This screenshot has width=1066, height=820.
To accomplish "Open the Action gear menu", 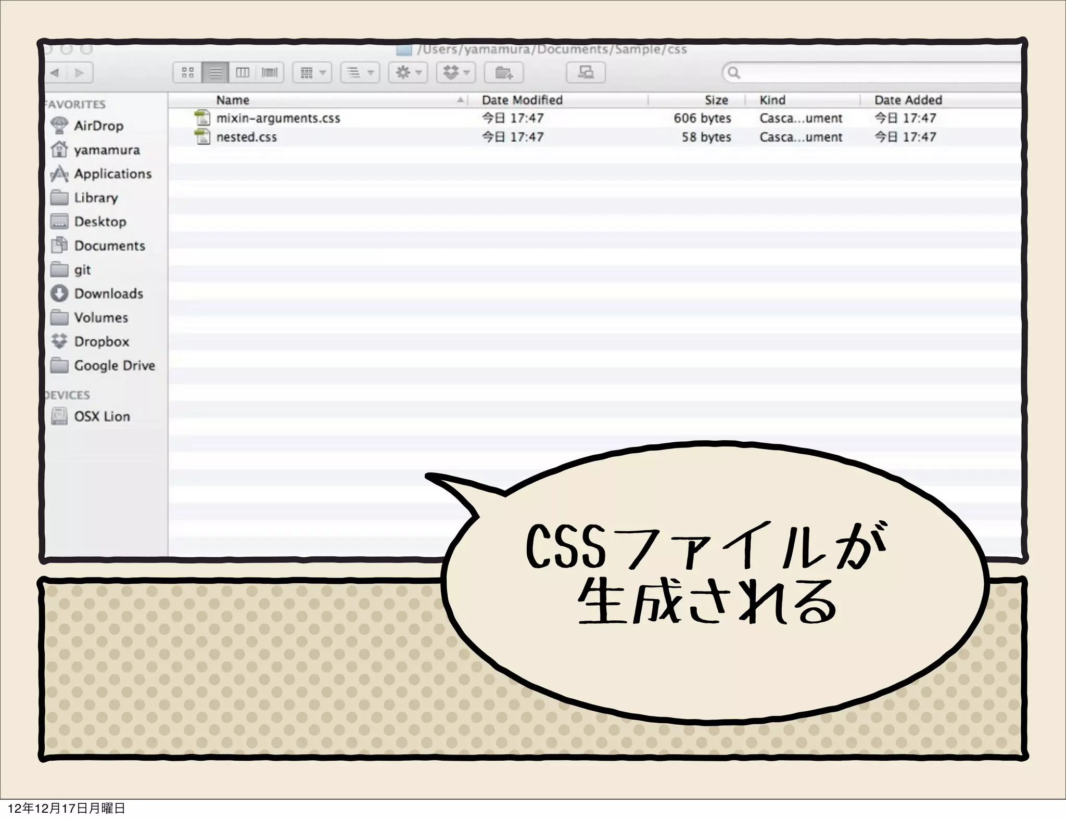I will coord(408,72).
